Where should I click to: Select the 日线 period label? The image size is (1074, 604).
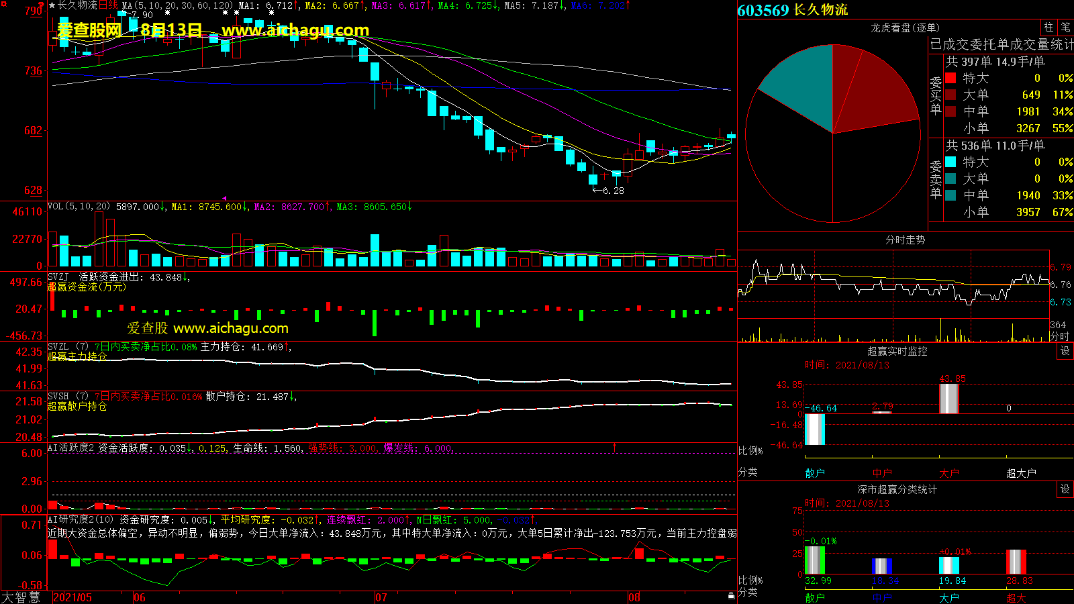click(x=108, y=5)
